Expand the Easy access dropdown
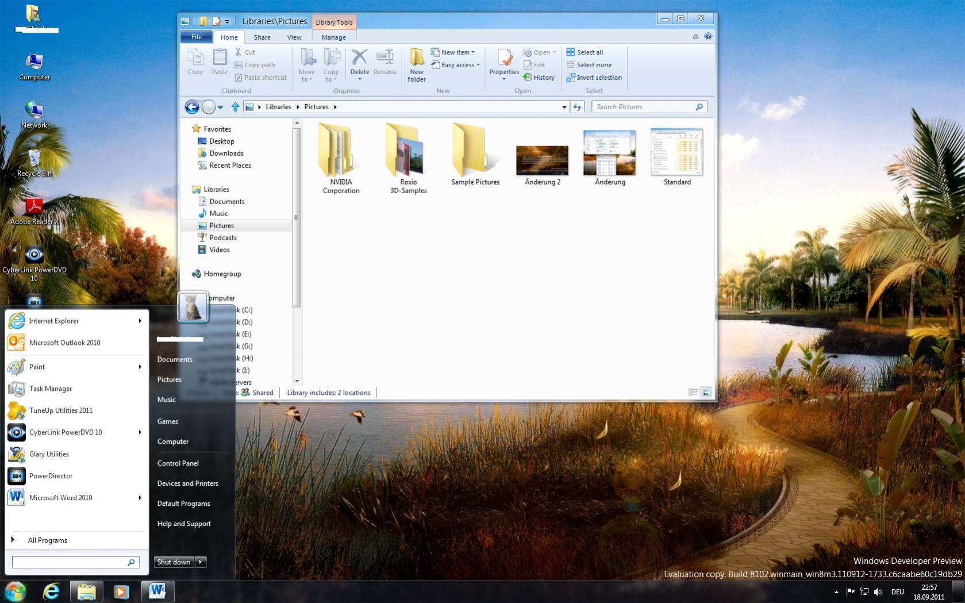Screen dimensions: 965x603 pyautogui.click(x=456, y=65)
